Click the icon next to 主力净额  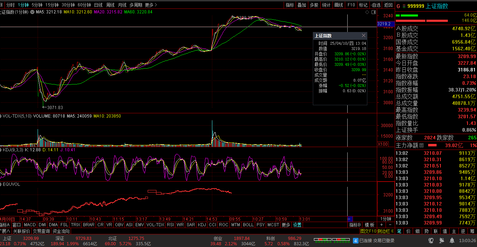pyautogui.click(x=421, y=145)
